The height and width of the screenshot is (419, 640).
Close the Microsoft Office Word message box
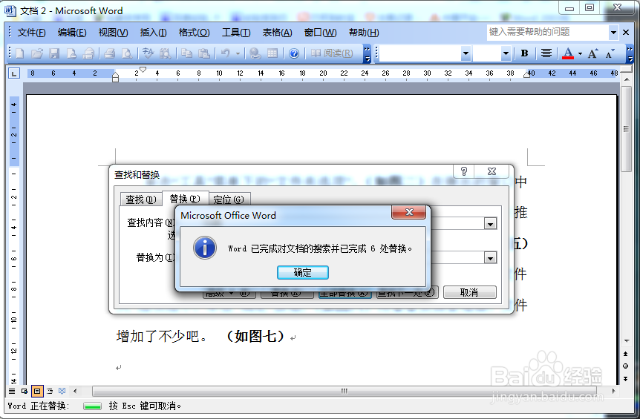(408, 212)
